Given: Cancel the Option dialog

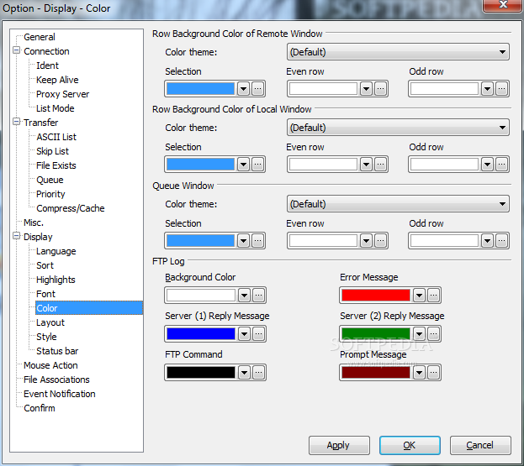Looking at the screenshot, I should click(x=480, y=445).
